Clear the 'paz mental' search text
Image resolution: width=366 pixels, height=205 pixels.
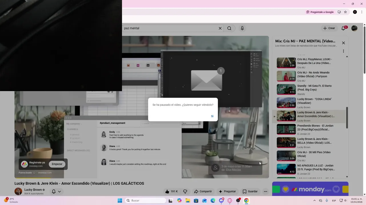coord(220,28)
